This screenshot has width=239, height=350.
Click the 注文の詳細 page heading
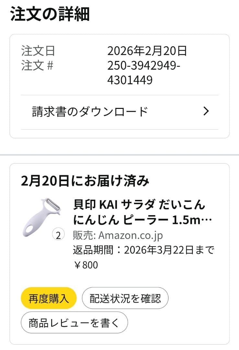click(50, 14)
